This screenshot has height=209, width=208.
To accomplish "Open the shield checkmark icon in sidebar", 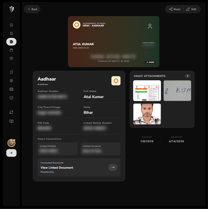I will coord(11,98).
